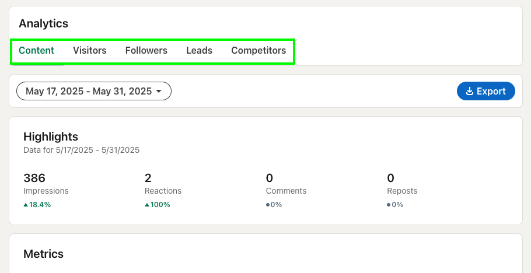Select the Reposts label in Highlights
531x273 pixels.
402,191
